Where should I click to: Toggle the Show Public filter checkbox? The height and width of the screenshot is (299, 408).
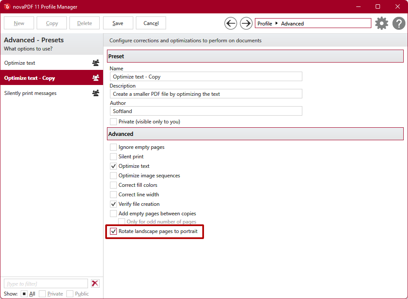(x=70, y=294)
